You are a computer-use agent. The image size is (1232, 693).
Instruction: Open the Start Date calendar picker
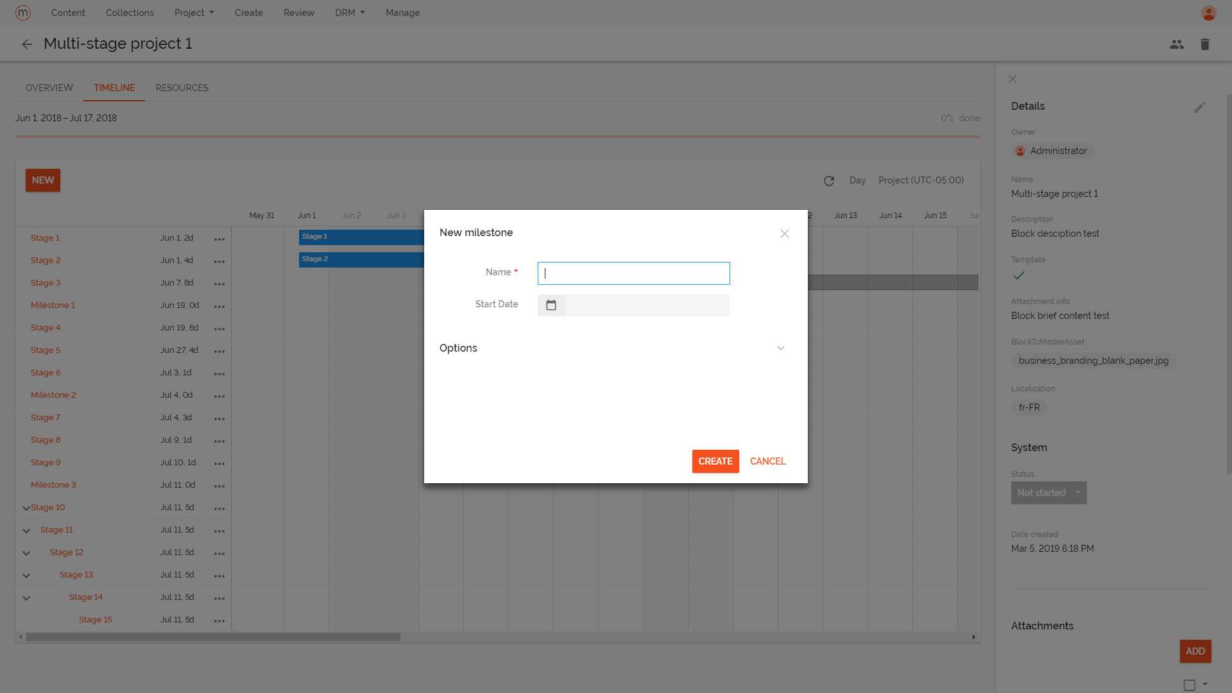click(x=551, y=305)
